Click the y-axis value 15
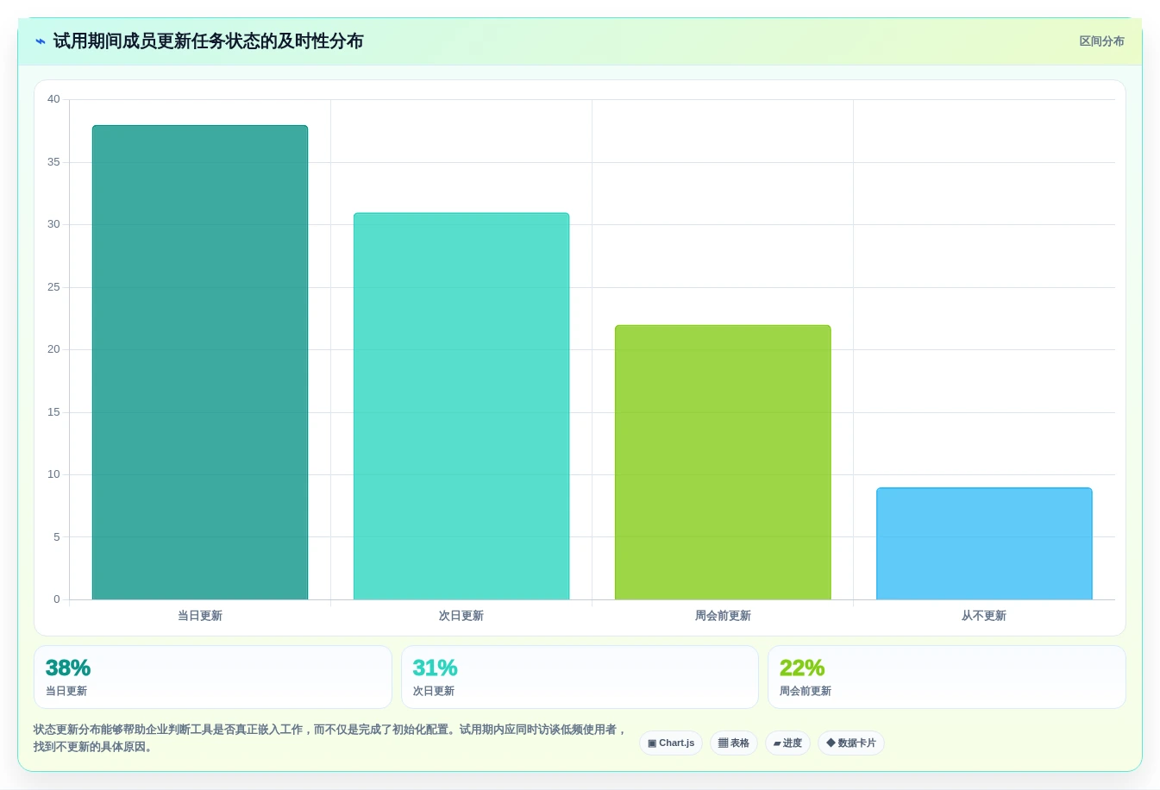Viewport: 1160px width, 790px height. coord(53,412)
